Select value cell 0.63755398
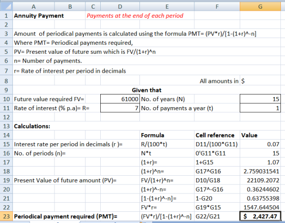285x223 pixels. [x=260, y=198]
